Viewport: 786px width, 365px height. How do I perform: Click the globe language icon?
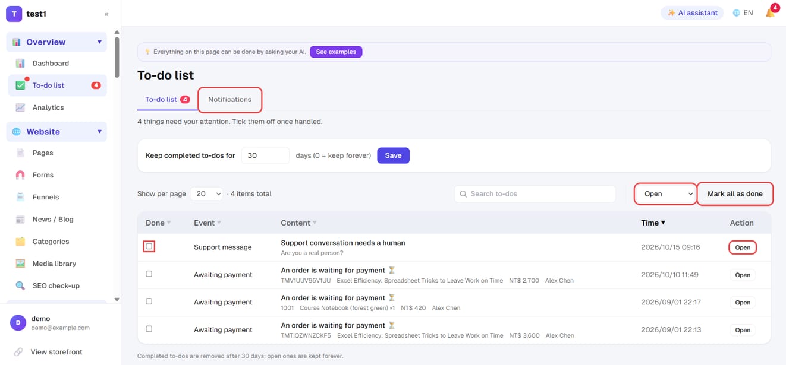click(x=736, y=13)
